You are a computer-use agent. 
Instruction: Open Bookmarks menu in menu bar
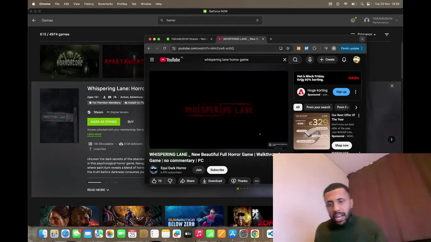[x=105, y=4]
